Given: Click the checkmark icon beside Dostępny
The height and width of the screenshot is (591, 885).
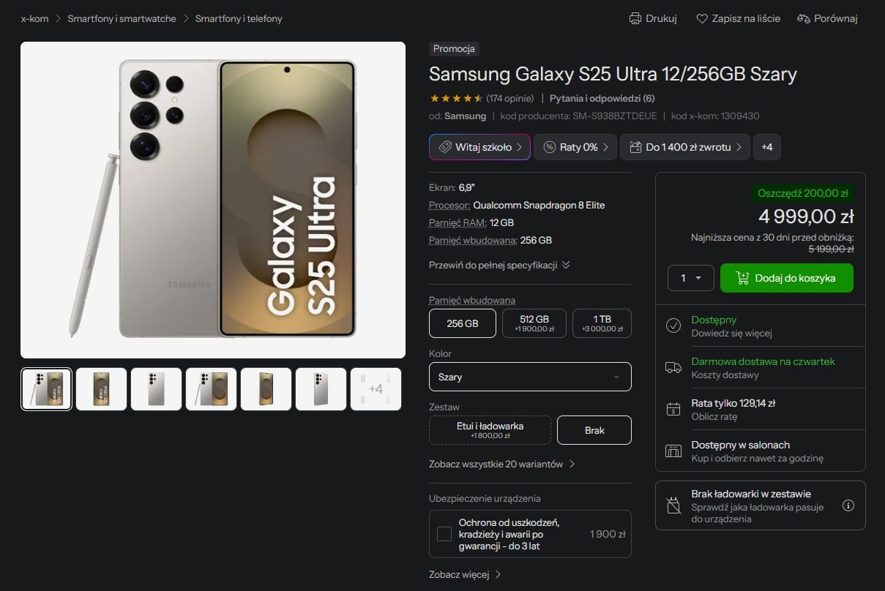Looking at the screenshot, I should pyautogui.click(x=673, y=325).
